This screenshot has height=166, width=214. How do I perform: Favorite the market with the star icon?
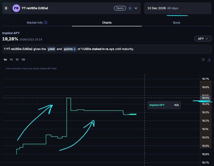pos(130,8)
